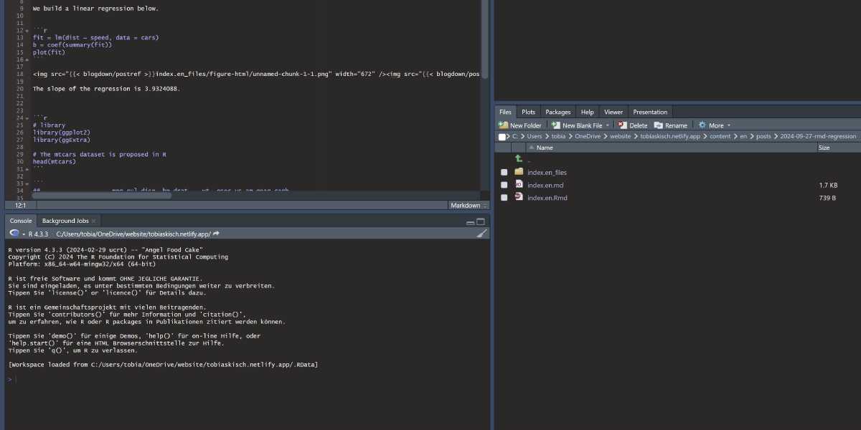Open the index.en.Rmd file
Image resolution: width=861 pixels, height=430 pixels.
pos(547,198)
